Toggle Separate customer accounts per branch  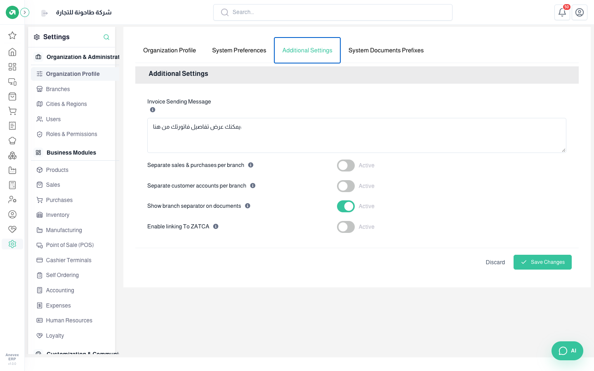click(346, 186)
